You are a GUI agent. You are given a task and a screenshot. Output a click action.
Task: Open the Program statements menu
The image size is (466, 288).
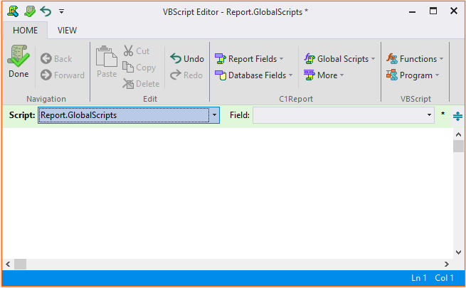click(x=412, y=75)
